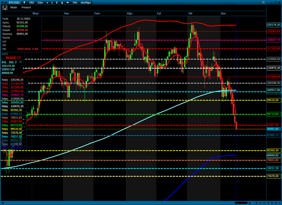Click the 94713,94 green price tag on axis
The width and height of the screenshot is (282, 205).
click(x=273, y=114)
